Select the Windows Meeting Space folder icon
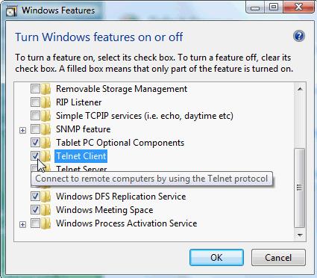 pyautogui.click(x=45, y=210)
